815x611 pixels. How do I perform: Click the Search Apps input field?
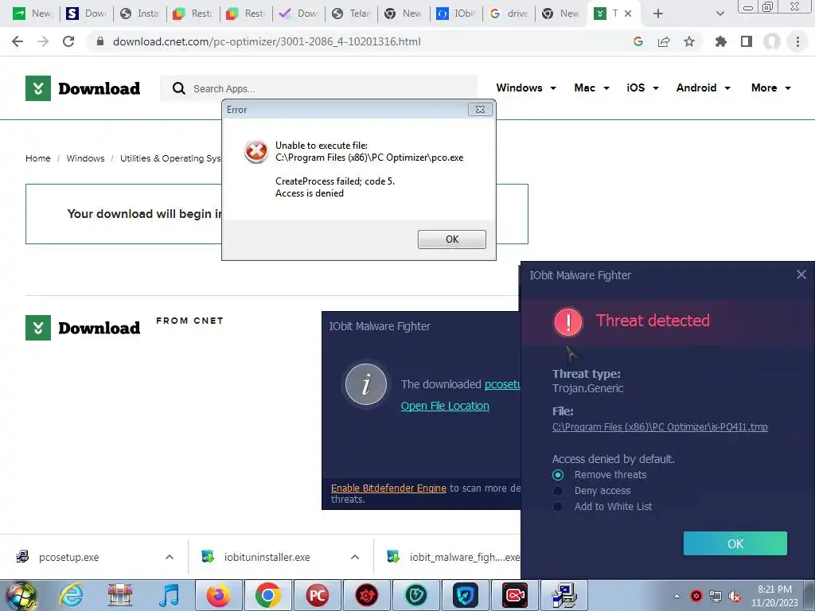point(319,88)
